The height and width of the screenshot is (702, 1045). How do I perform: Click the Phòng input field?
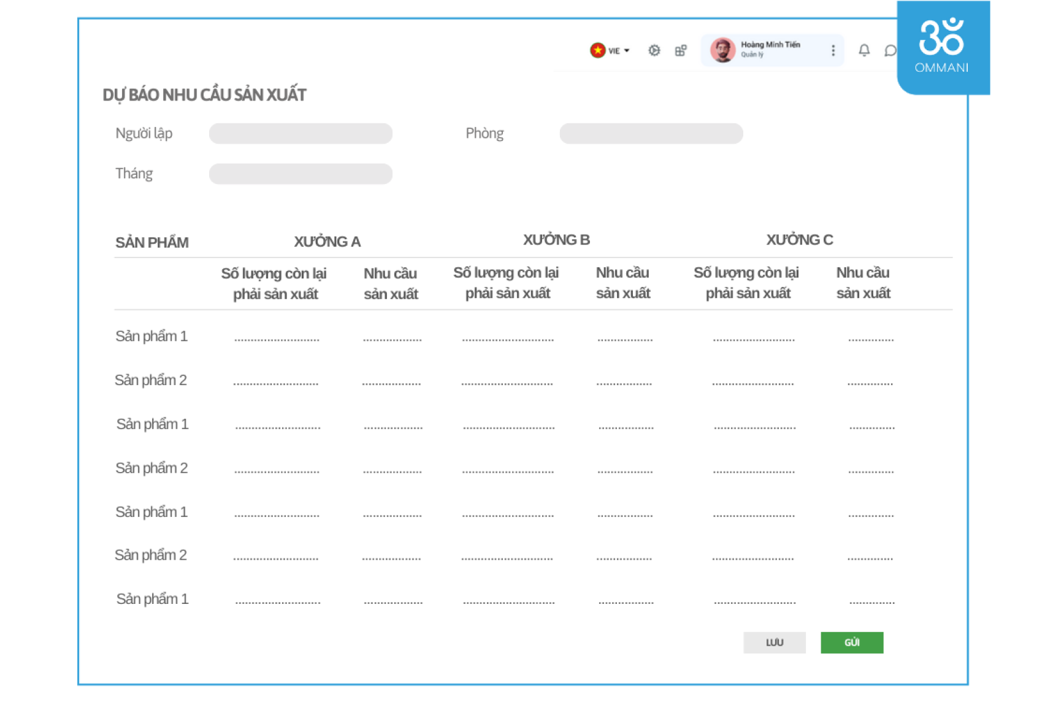point(651,134)
